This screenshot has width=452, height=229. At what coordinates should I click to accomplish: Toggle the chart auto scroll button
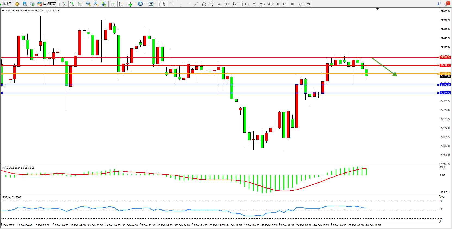(x=113, y=4)
